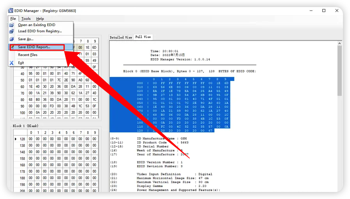Click the ID Manufacturer Name GSM line

(162, 139)
